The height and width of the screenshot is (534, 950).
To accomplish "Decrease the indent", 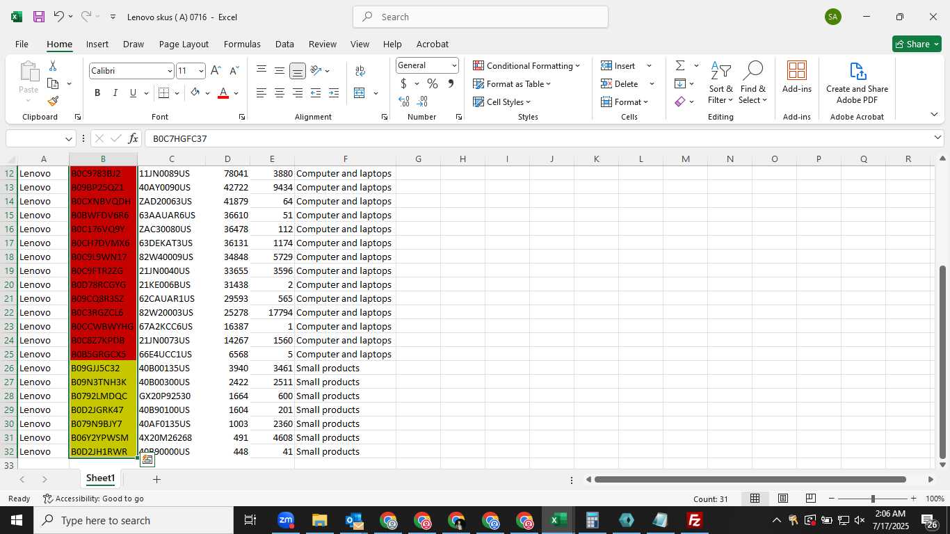I will click(316, 92).
